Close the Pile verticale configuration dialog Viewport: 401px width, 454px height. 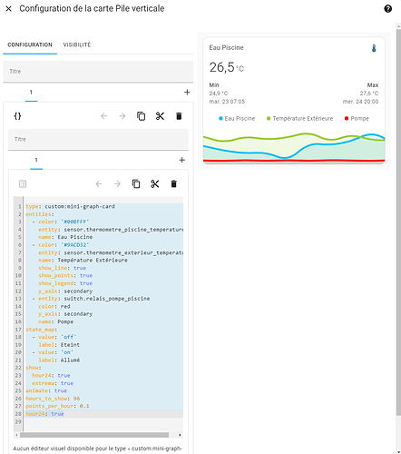pyautogui.click(x=9, y=9)
